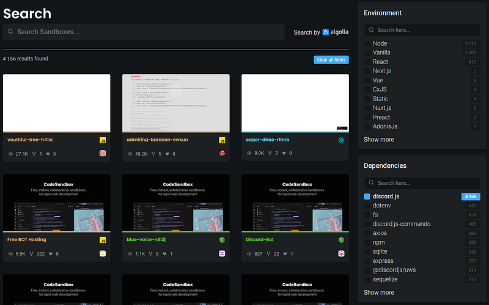Click the author avatar on youthful-tree-h4llc card
The image size is (489, 305).
click(103, 153)
